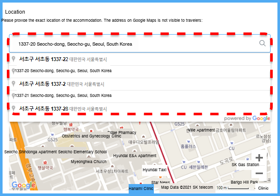Select suggestion 서초구 서초동 1337-2

[x=140, y=84]
